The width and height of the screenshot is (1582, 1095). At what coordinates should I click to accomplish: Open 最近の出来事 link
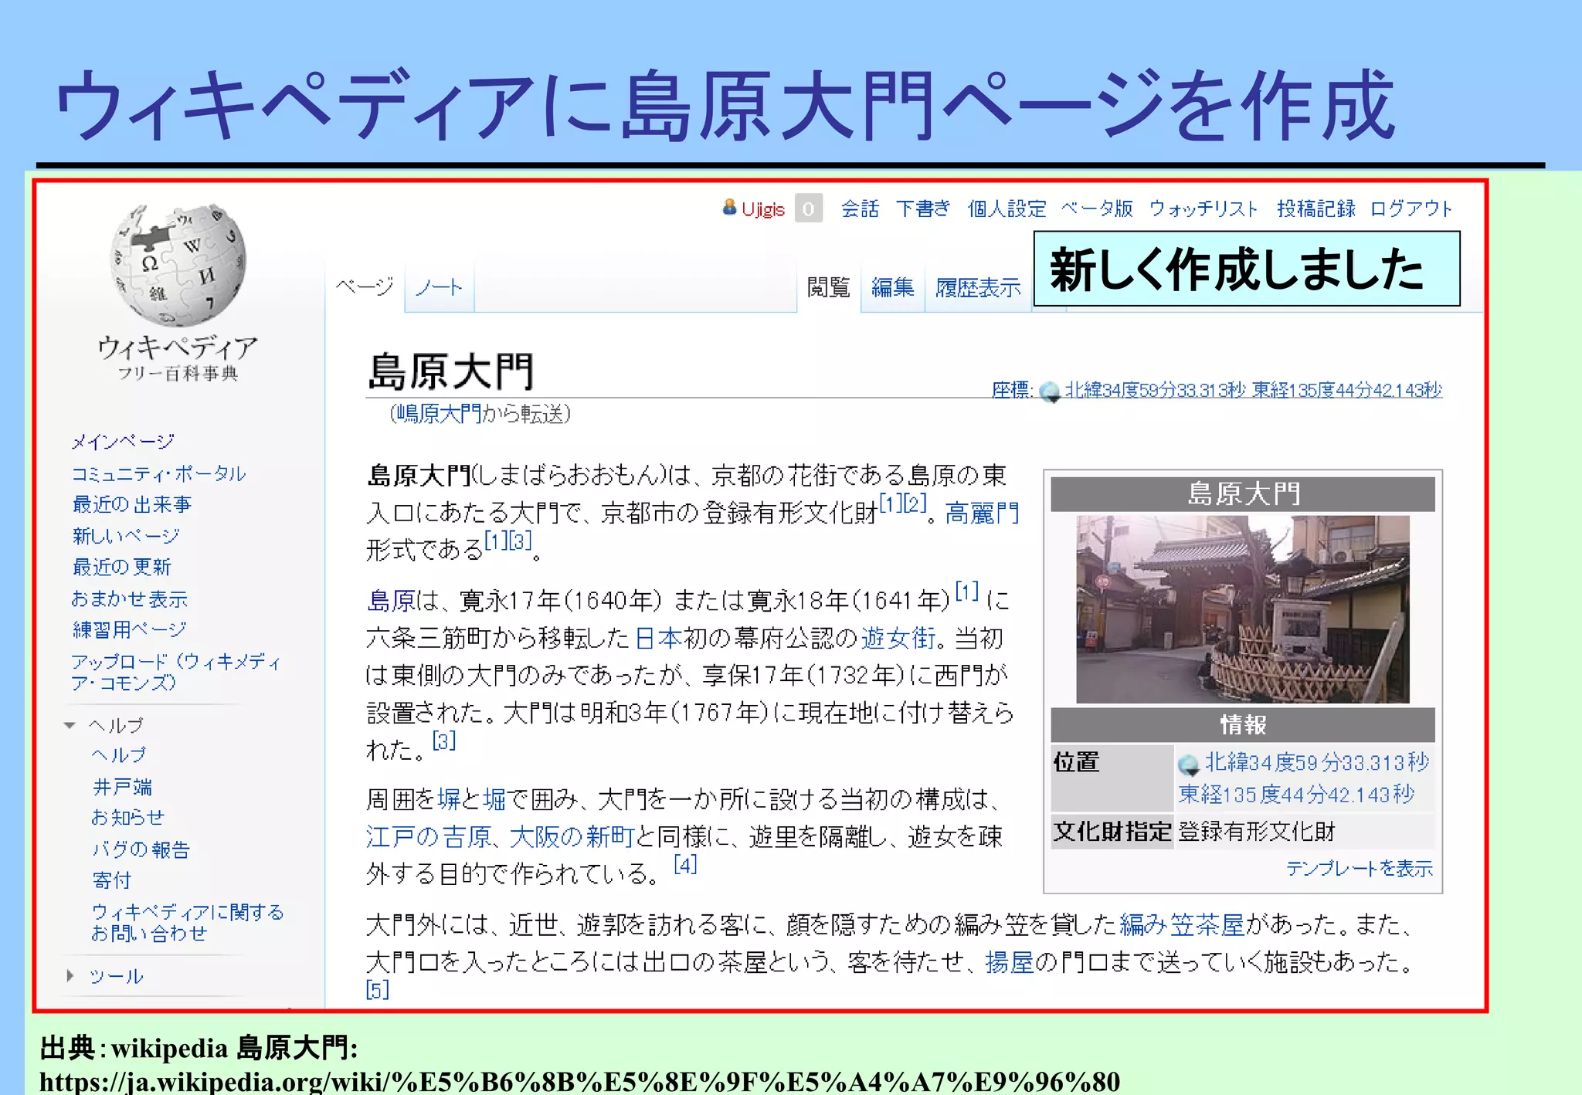click(131, 504)
